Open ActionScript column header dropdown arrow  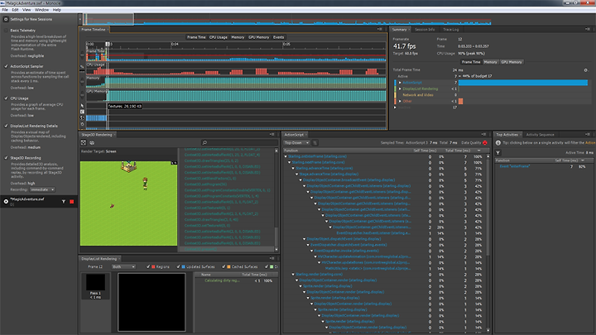[479, 151]
